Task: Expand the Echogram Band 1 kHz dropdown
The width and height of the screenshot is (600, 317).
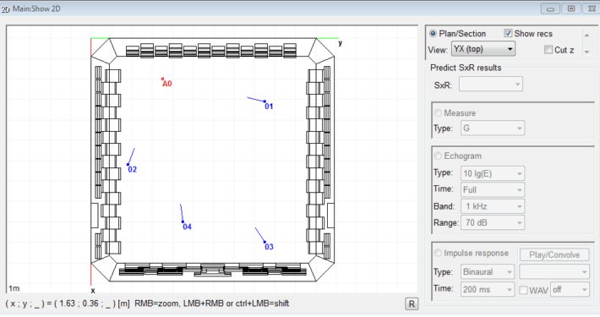Action: [493, 206]
